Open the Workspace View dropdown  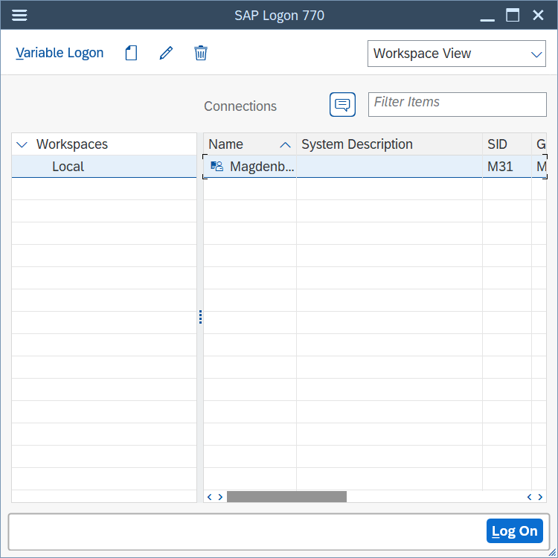point(457,54)
